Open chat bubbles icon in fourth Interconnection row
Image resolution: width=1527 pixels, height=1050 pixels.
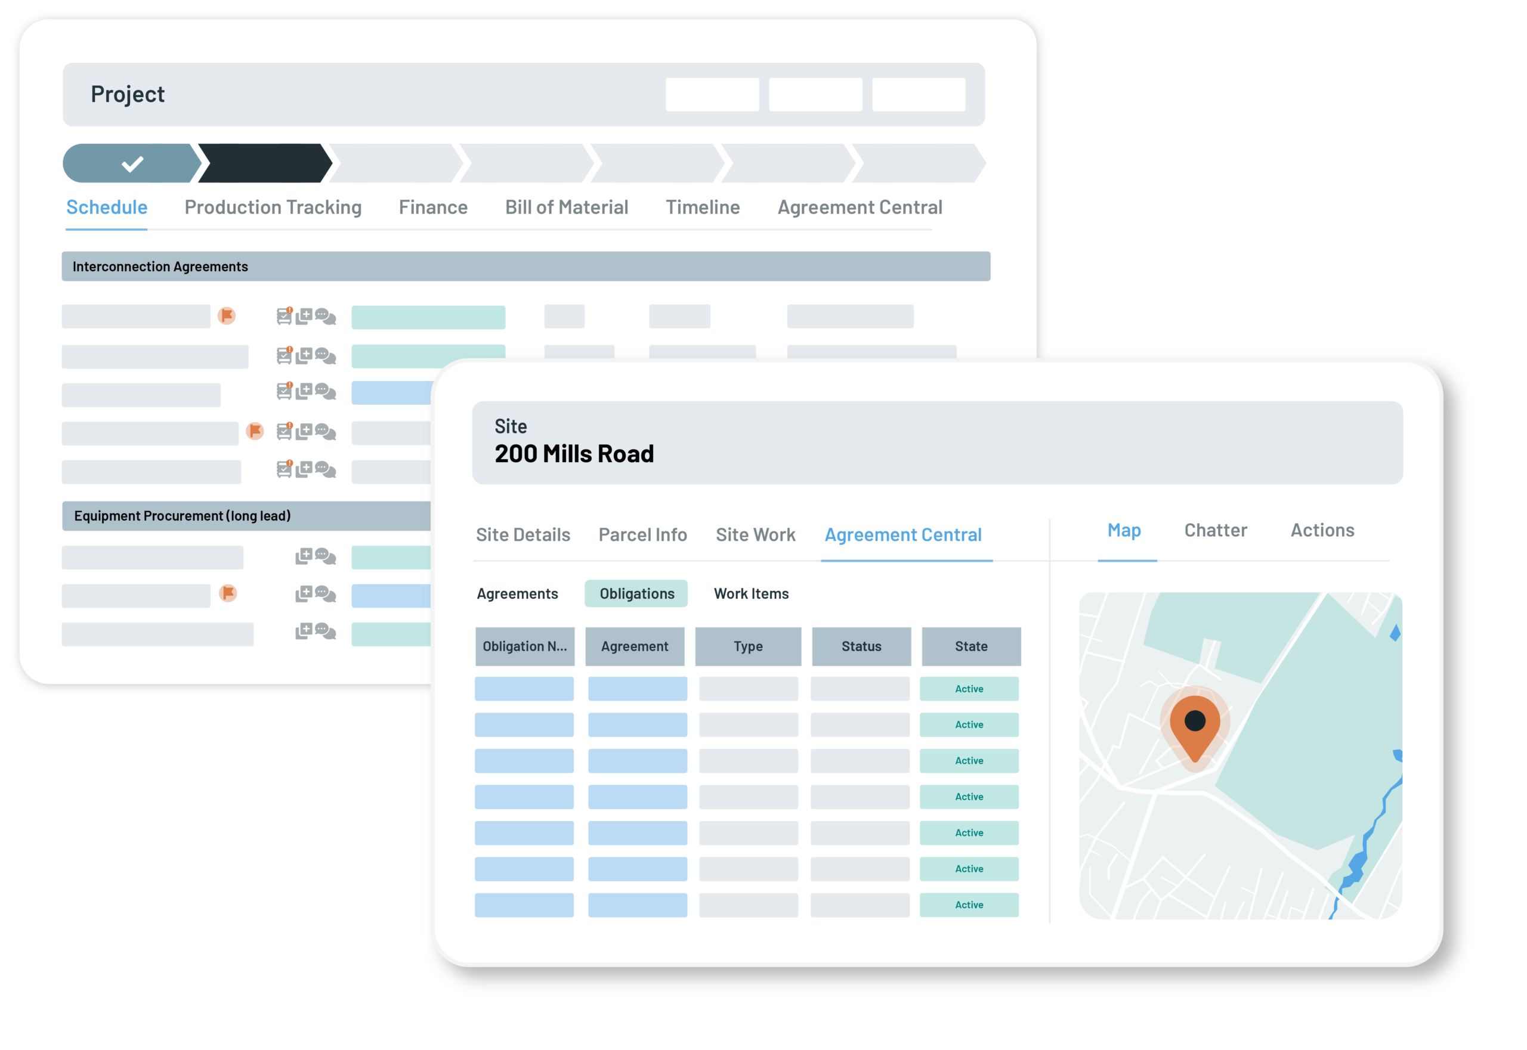325,432
